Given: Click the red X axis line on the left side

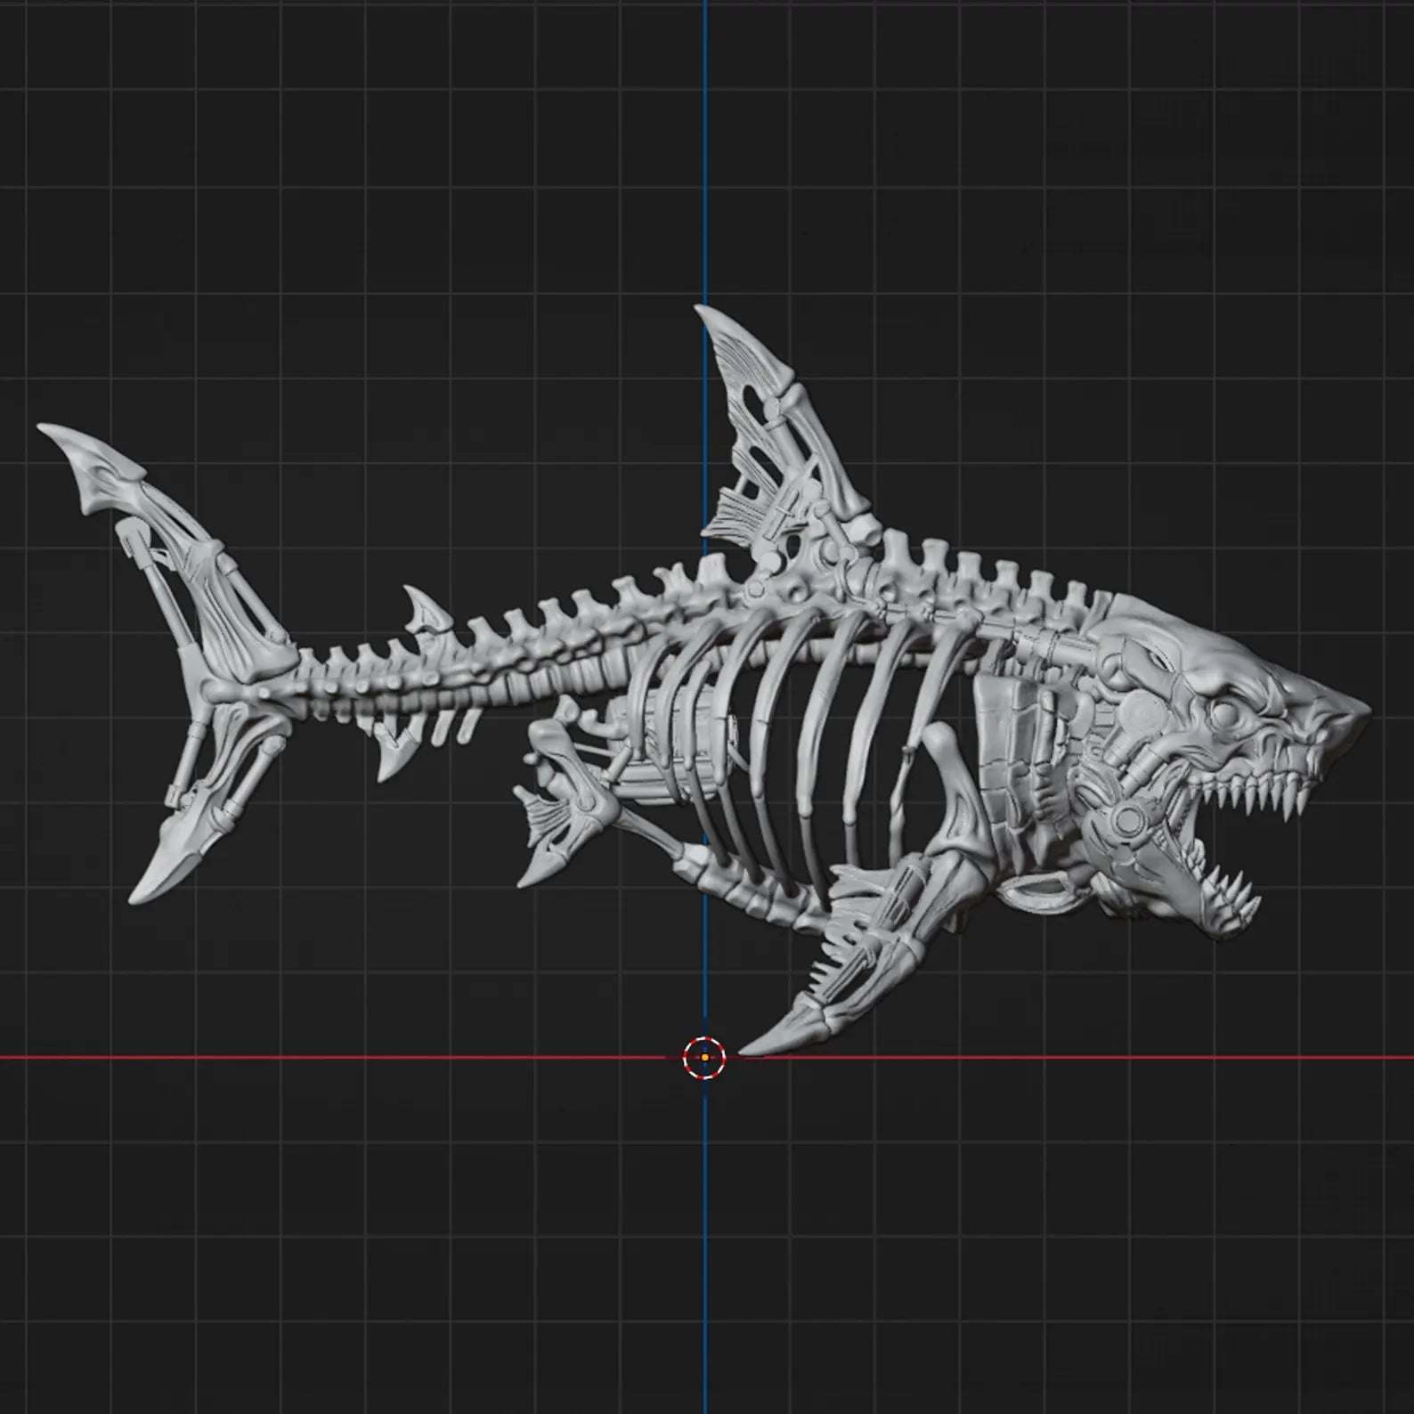Looking at the screenshot, I should 338,1058.
